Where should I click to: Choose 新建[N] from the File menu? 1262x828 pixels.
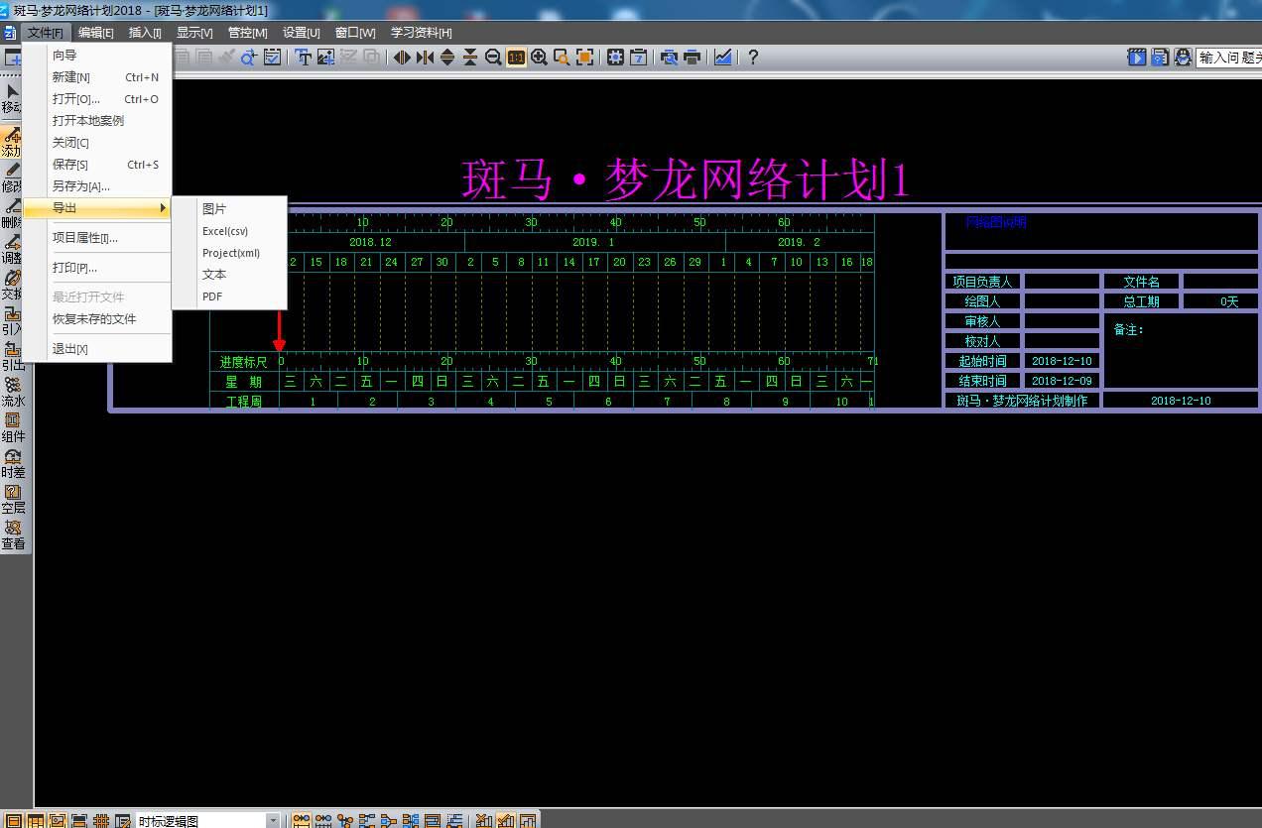pos(98,77)
